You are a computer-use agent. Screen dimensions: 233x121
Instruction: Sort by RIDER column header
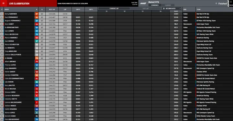[7, 9]
